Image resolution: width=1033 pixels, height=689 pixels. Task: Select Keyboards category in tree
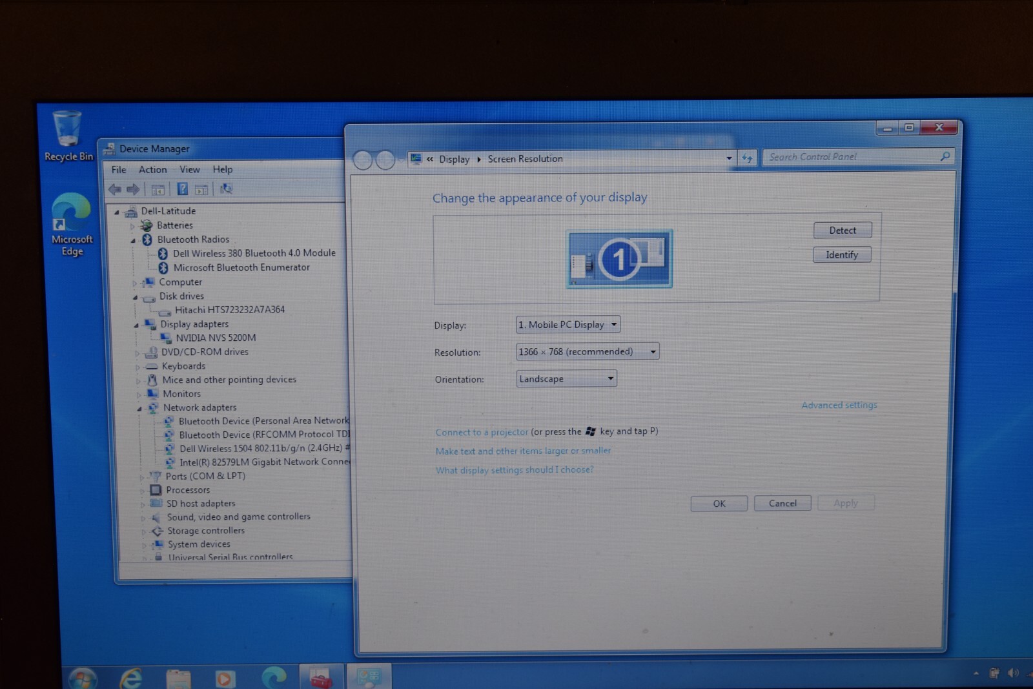coord(183,366)
